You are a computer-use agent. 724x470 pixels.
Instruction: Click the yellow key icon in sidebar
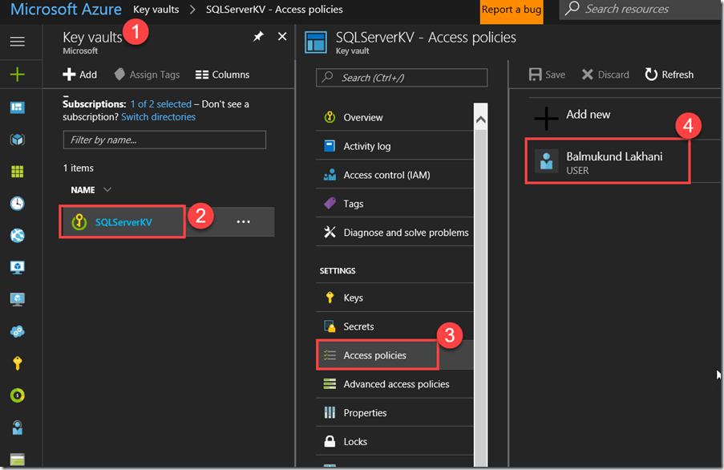(17, 363)
